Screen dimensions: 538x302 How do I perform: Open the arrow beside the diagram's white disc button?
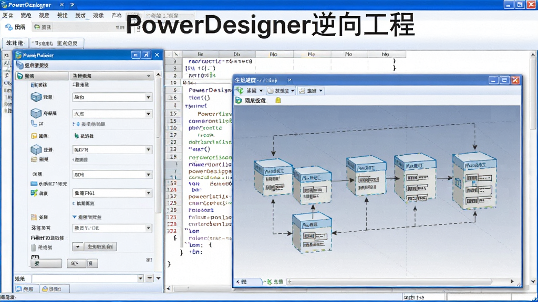[x=293, y=91]
